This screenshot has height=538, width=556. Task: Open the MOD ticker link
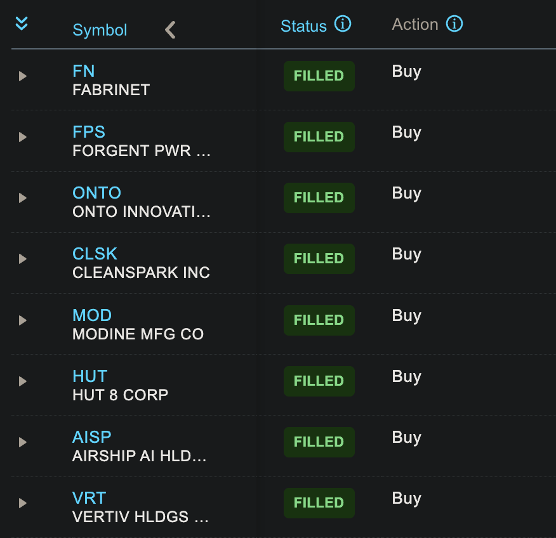point(92,315)
